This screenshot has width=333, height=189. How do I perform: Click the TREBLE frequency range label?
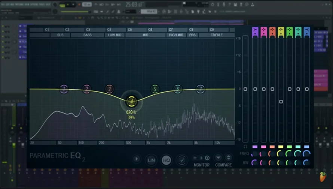pos(217,35)
